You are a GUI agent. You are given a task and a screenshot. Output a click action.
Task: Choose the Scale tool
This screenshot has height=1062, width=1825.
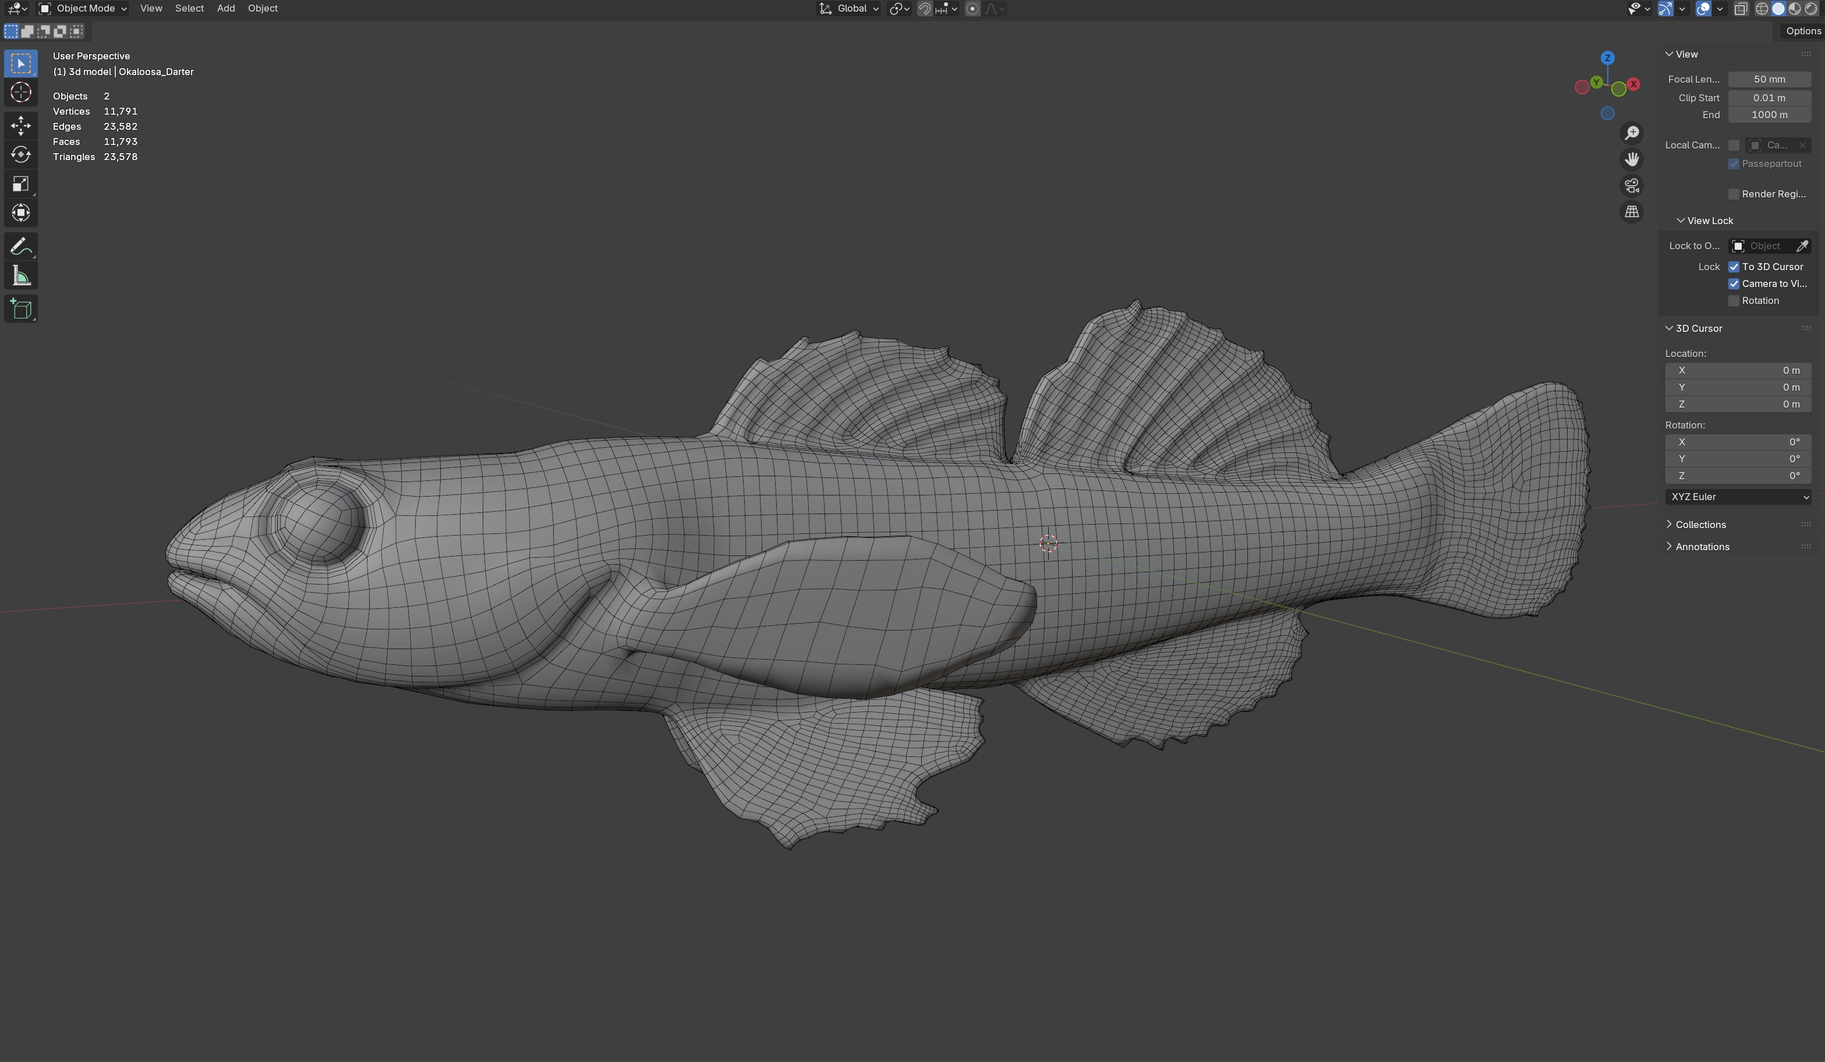pyautogui.click(x=20, y=184)
